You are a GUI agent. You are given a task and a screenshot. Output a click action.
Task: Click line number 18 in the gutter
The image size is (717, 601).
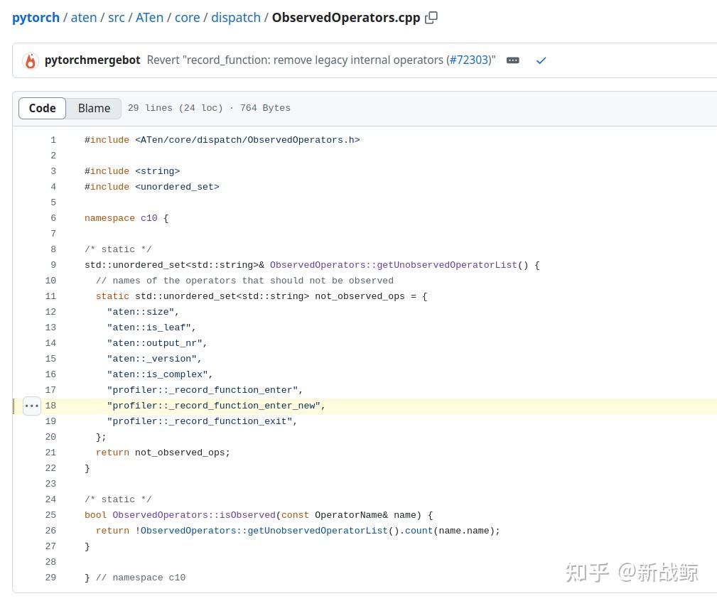click(50, 406)
